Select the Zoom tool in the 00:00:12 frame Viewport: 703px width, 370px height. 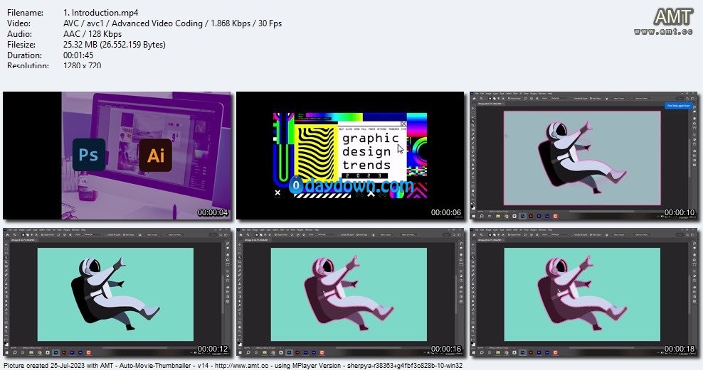point(6,331)
